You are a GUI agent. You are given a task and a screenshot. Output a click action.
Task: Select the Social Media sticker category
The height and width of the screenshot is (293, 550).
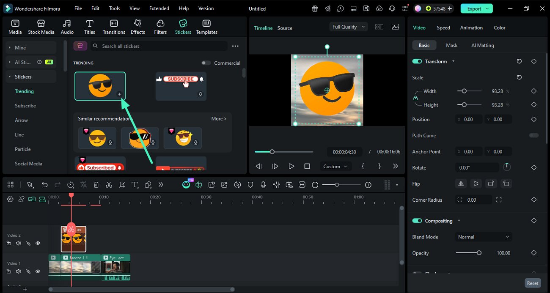(28, 164)
